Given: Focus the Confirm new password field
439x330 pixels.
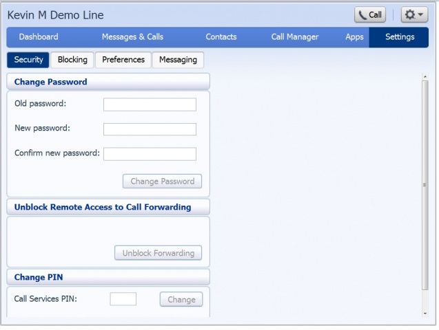Looking at the screenshot, I should (150, 154).
